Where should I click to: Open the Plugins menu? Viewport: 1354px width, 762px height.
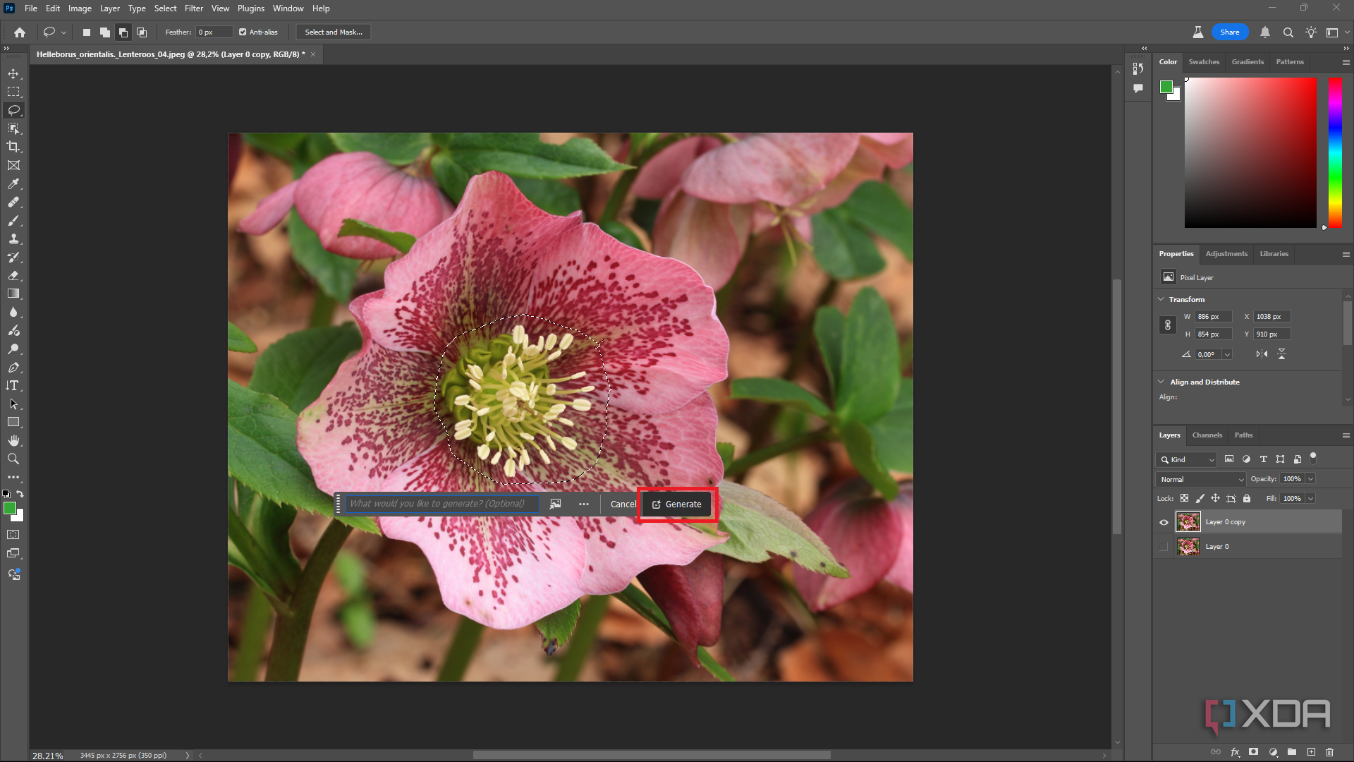click(251, 8)
